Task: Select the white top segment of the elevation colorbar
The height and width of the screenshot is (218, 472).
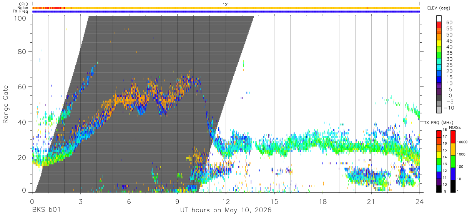Action: coord(439,18)
